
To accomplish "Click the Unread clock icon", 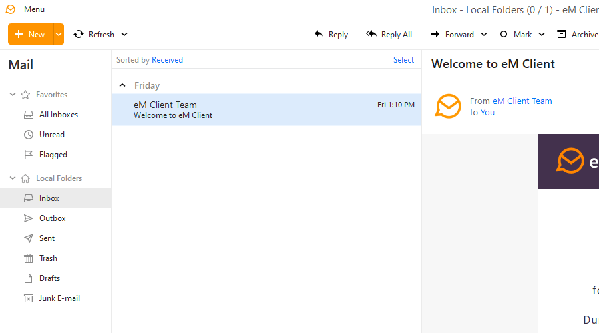I will (x=29, y=135).
